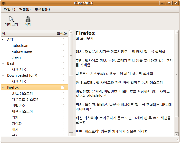Click the 웹 브라우저 subtitle text
This screenshot has width=180, height=143.
pos(84,38)
